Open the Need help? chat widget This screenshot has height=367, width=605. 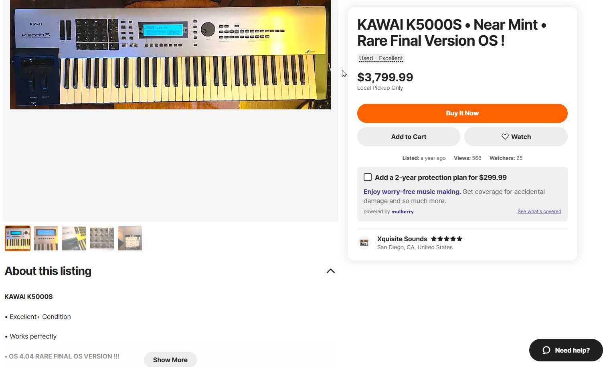tap(566, 350)
